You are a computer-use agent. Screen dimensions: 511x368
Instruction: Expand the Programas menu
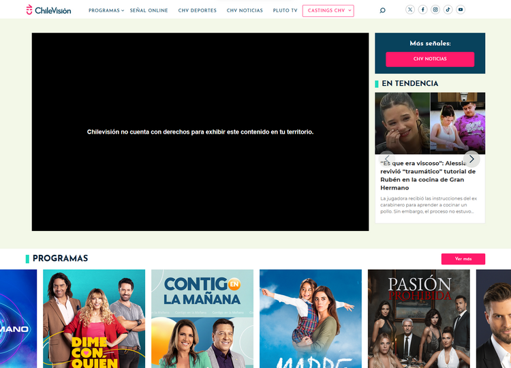[106, 10]
